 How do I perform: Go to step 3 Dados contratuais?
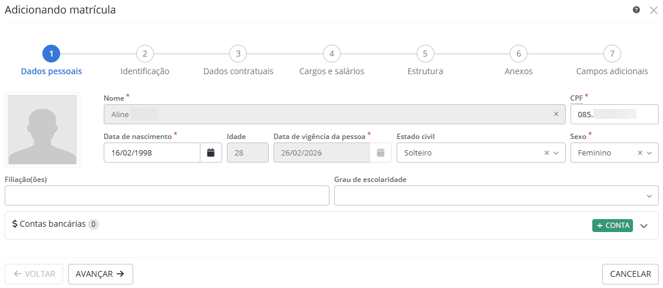pos(238,54)
